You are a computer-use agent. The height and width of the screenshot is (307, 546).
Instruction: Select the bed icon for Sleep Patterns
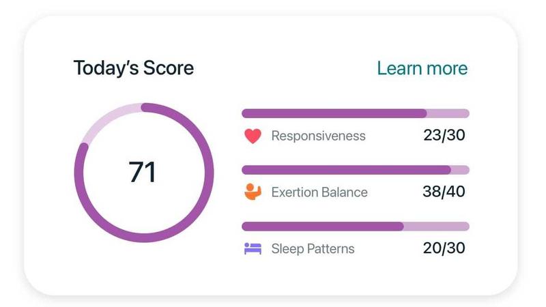pos(253,248)
